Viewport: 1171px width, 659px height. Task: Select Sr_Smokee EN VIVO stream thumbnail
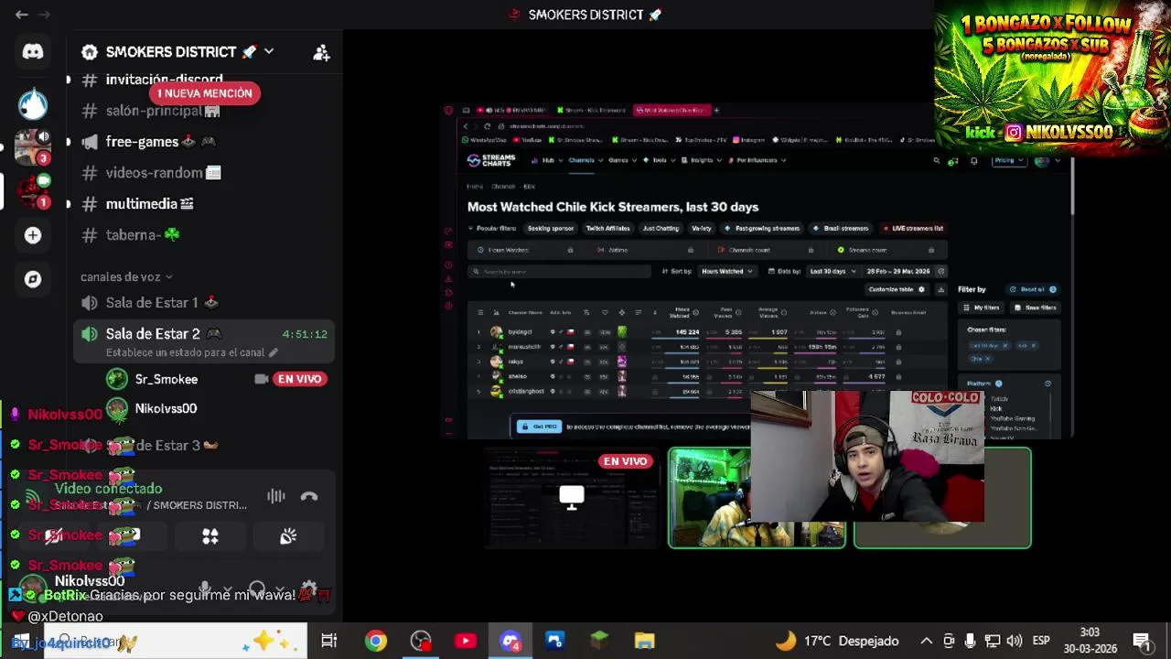click(572, 498)
